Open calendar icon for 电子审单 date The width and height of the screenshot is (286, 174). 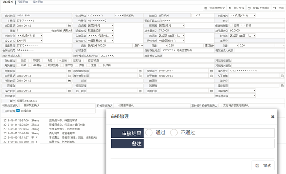[x=211, y=76]
